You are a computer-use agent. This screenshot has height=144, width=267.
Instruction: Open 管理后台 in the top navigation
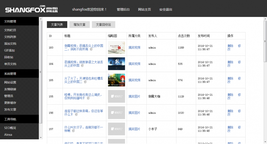click(123, 9)
